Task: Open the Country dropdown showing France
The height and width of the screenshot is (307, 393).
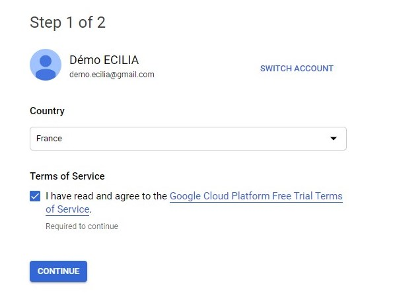Action: (188, 139)
